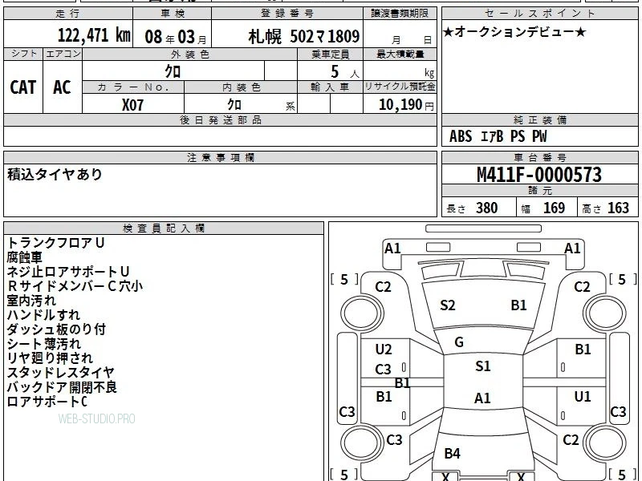Click inspector note バックドア開閉不良
Screen dimensions: 642x481
(62, 387)
